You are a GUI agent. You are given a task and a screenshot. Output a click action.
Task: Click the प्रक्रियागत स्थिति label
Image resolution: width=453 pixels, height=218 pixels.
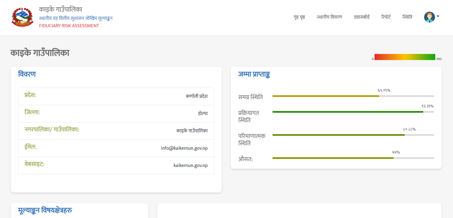point(249,116)
